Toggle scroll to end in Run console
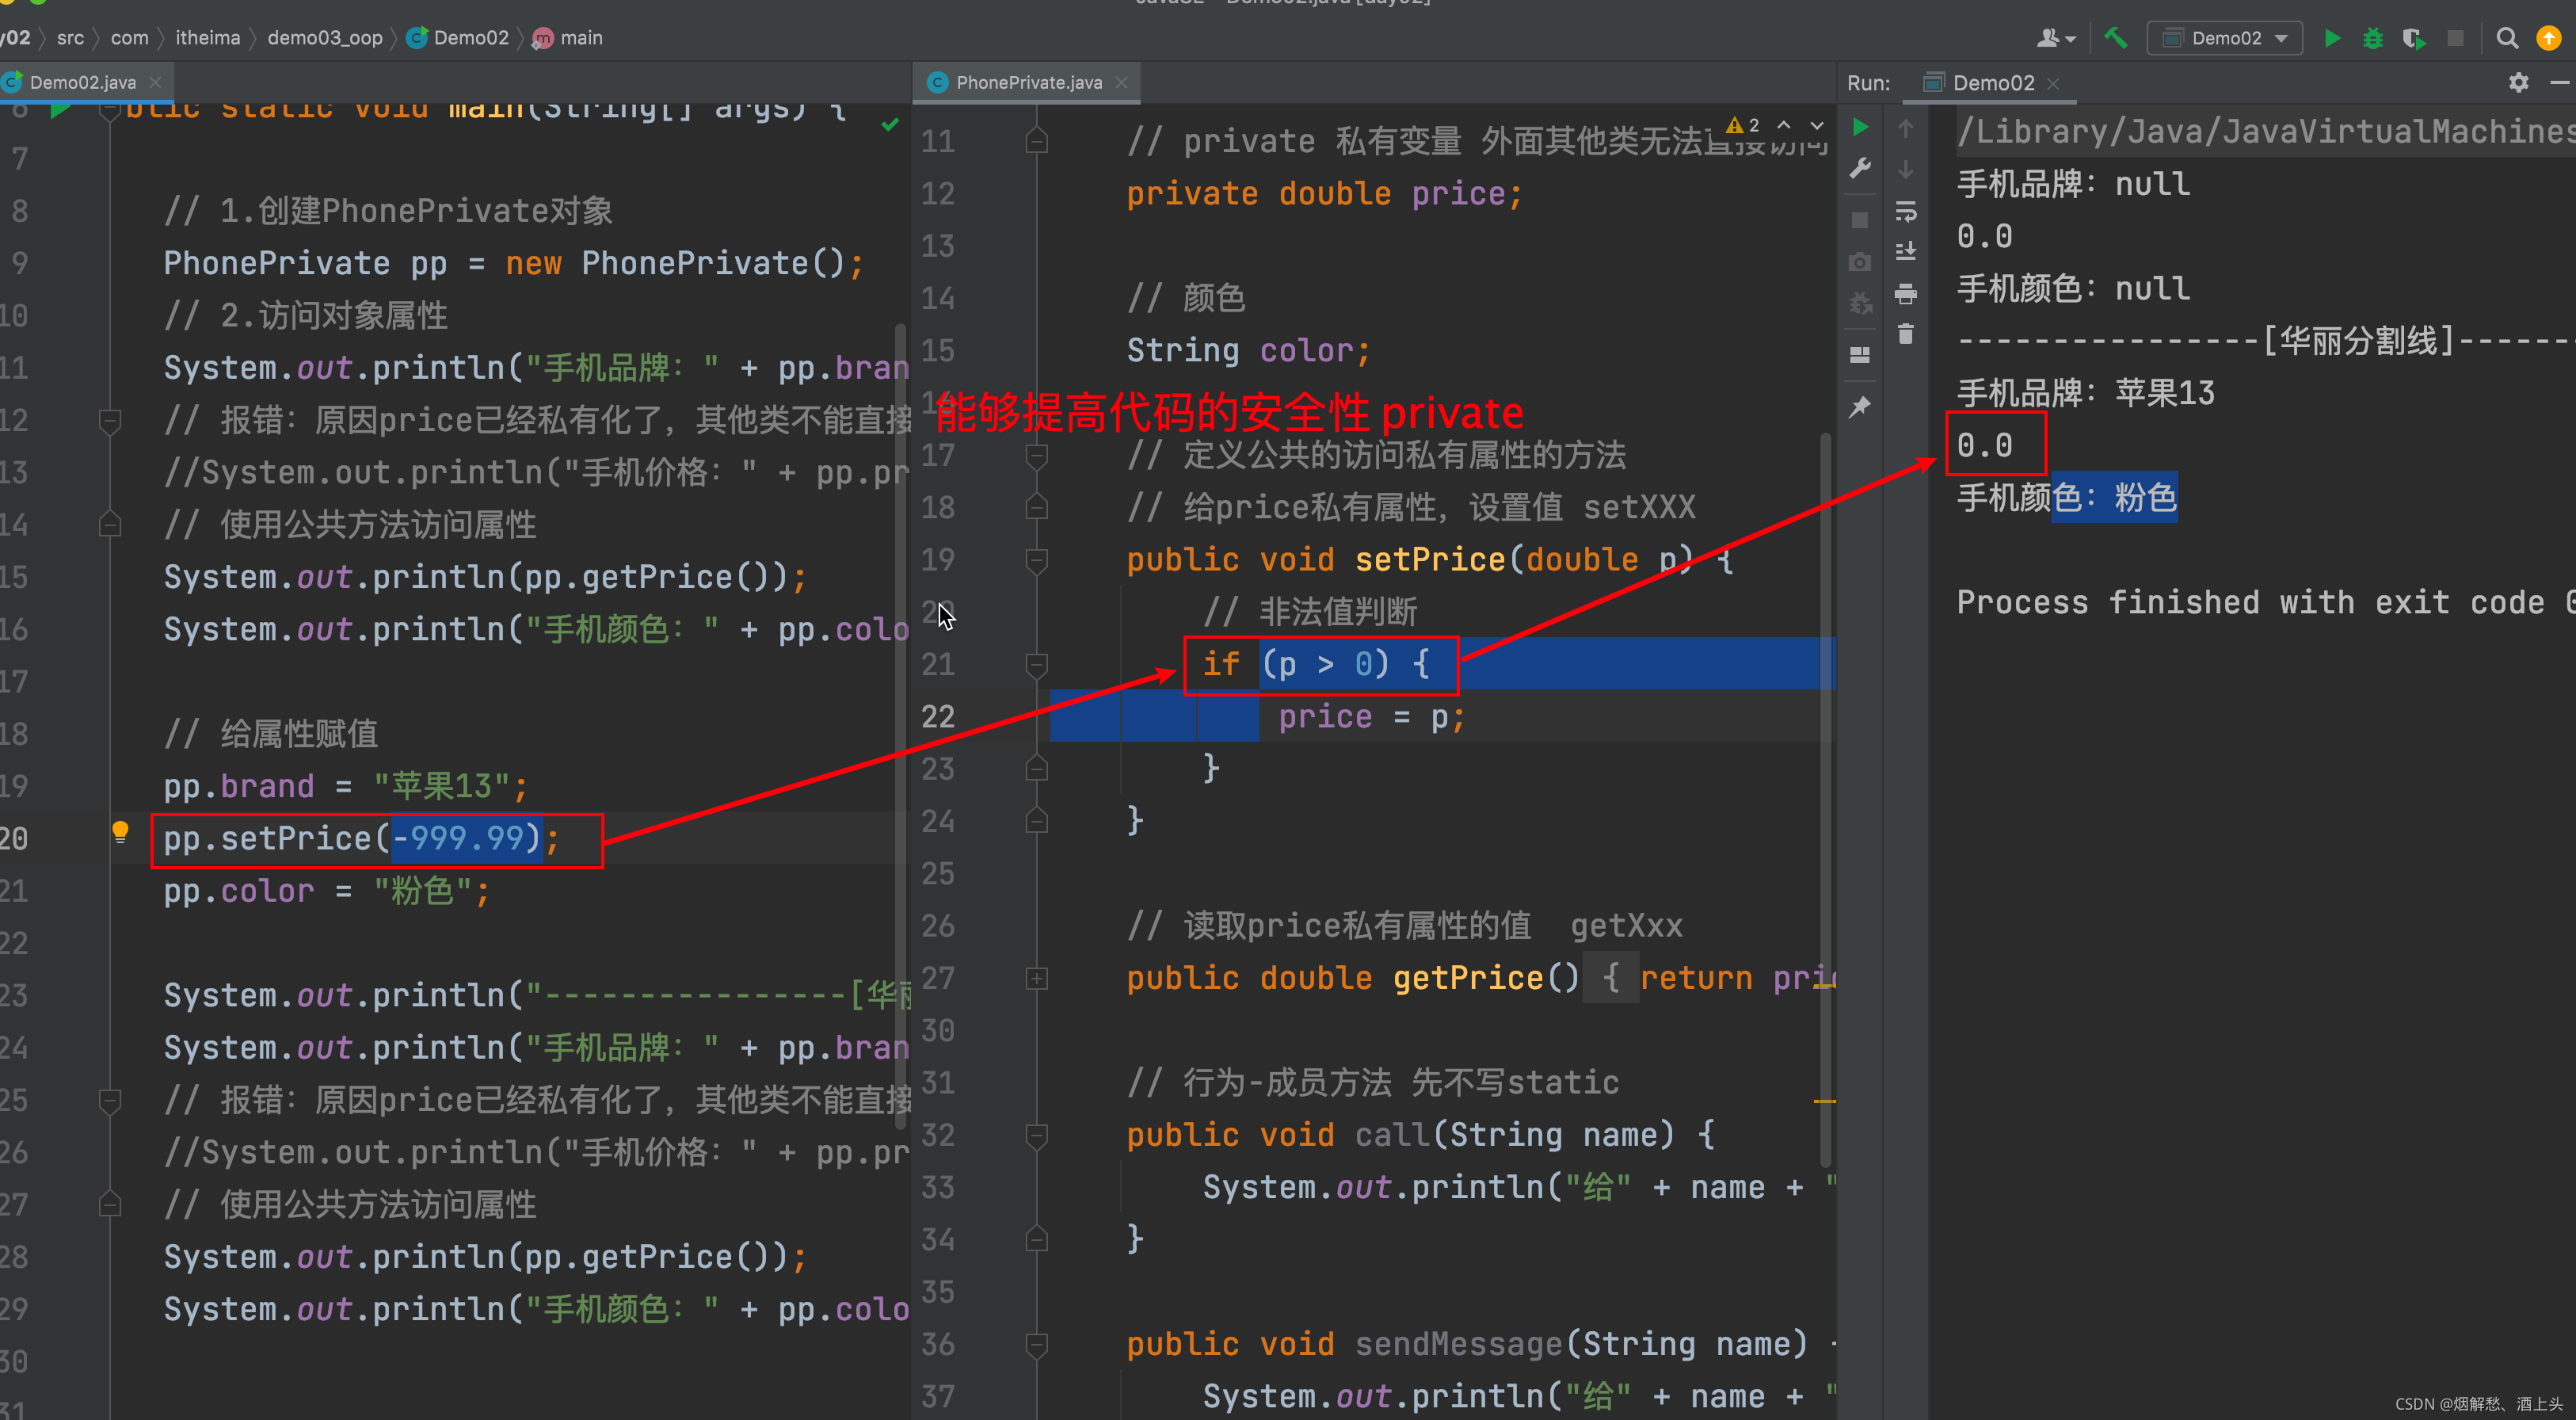 1906,251
